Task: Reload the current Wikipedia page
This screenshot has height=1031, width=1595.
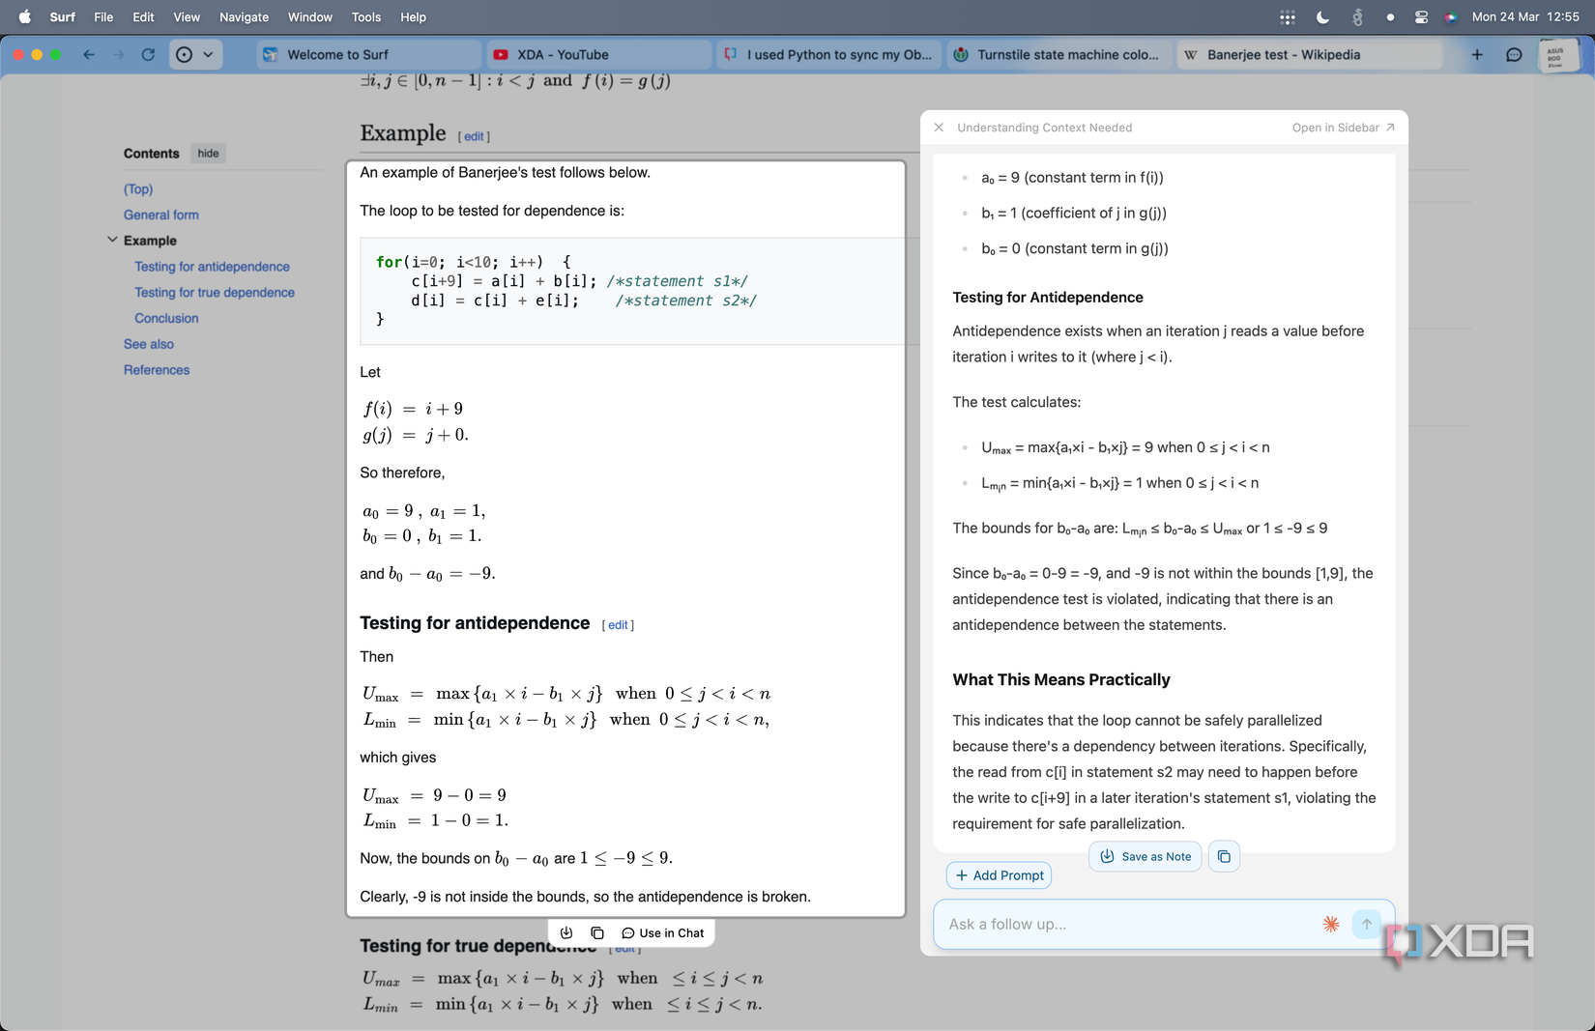Action: (148, 55)
